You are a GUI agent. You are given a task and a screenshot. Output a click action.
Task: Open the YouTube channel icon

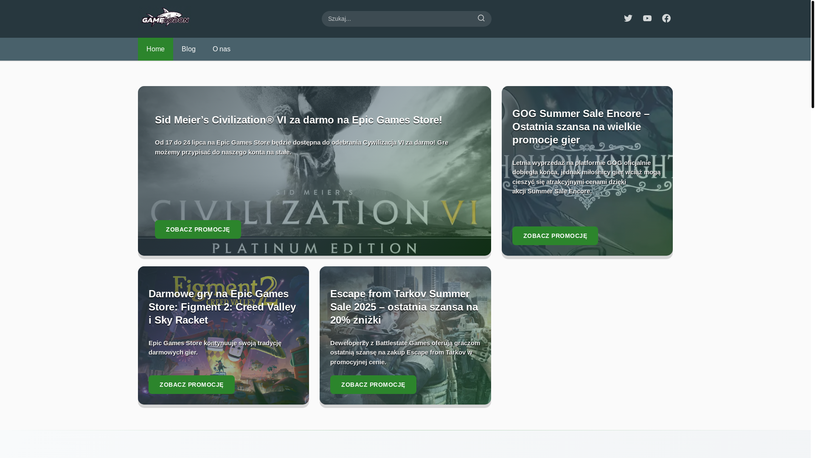647,18
